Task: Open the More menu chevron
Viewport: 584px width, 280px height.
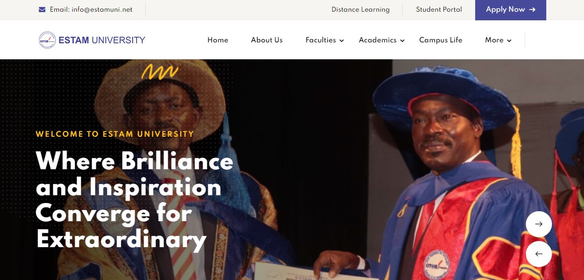Action: point(509,41)
